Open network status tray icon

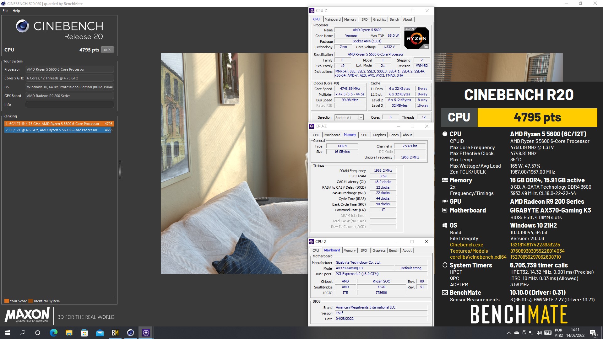532,333
